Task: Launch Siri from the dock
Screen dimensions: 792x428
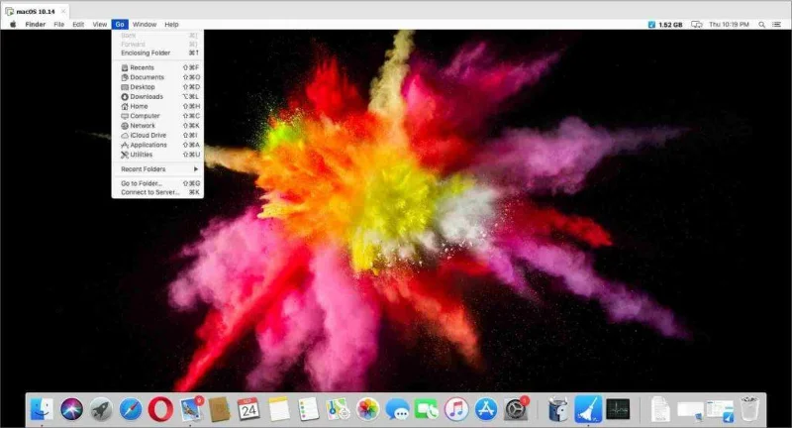Action: (71, 408)
